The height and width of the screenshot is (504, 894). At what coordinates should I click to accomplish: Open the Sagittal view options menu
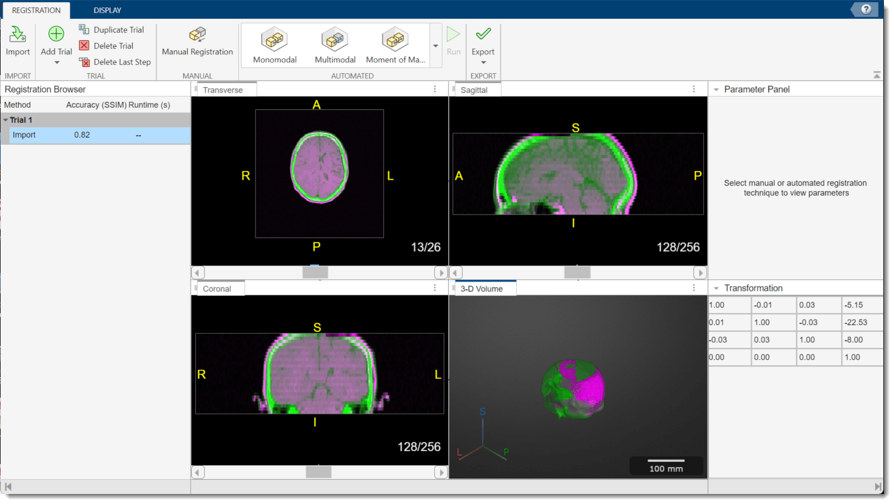[x=694, y=89]
